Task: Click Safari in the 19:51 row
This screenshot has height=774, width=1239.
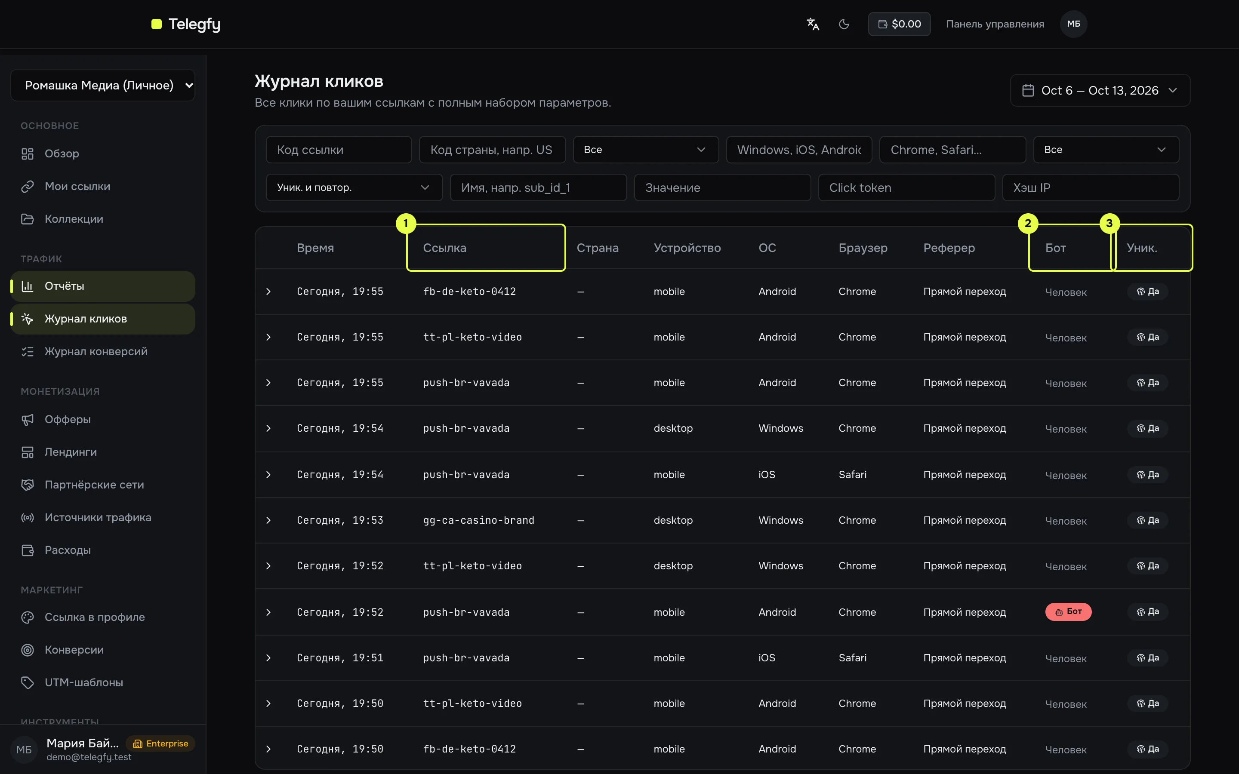Action: pyautogui.click(x=852, y=658)
